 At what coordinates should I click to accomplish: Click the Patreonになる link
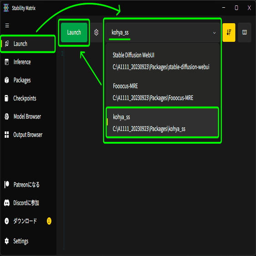pyautogui.click(x=28, y=185)
